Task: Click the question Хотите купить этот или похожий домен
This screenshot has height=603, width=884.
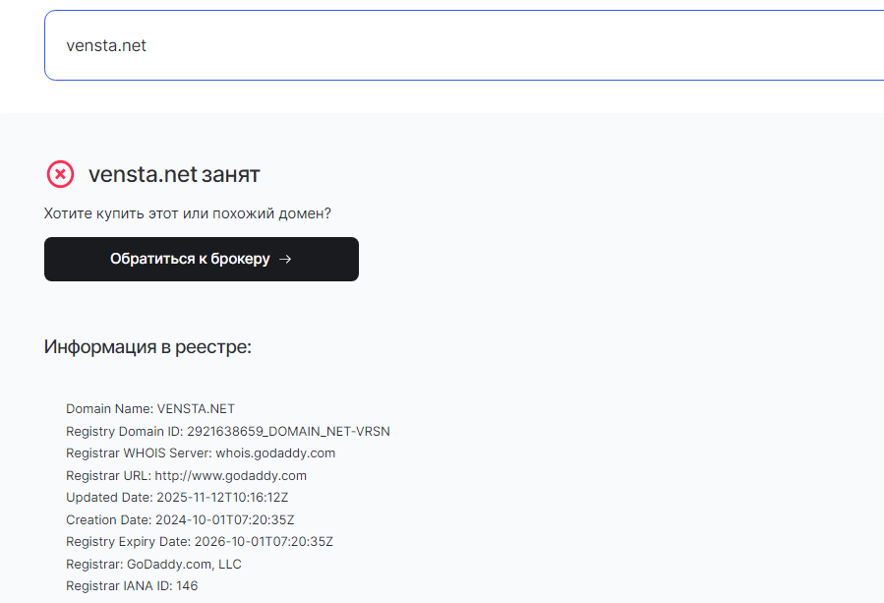Action: click(x=187, y=212)
